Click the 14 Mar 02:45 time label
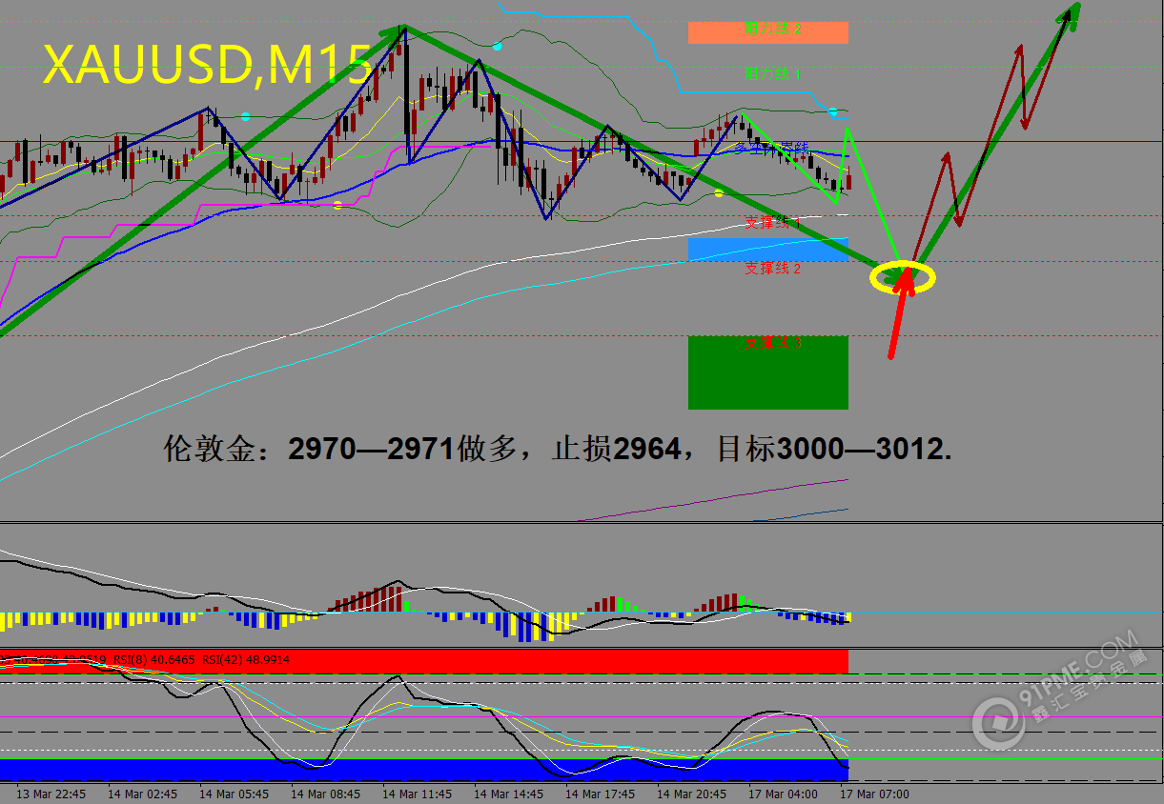 (x=142, y=794)
